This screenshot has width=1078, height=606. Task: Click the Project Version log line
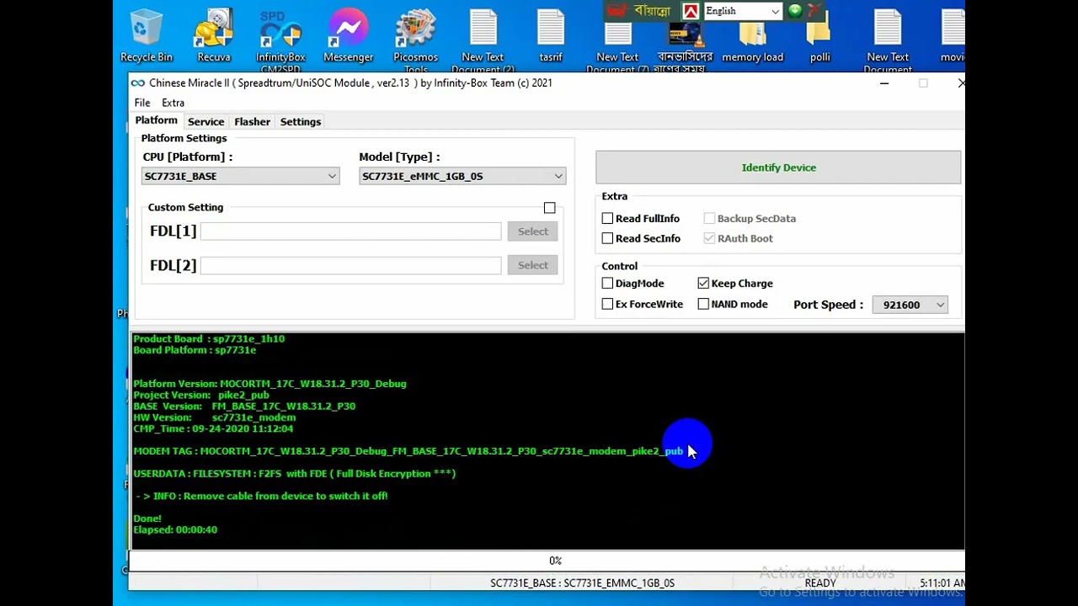(201, 395)
